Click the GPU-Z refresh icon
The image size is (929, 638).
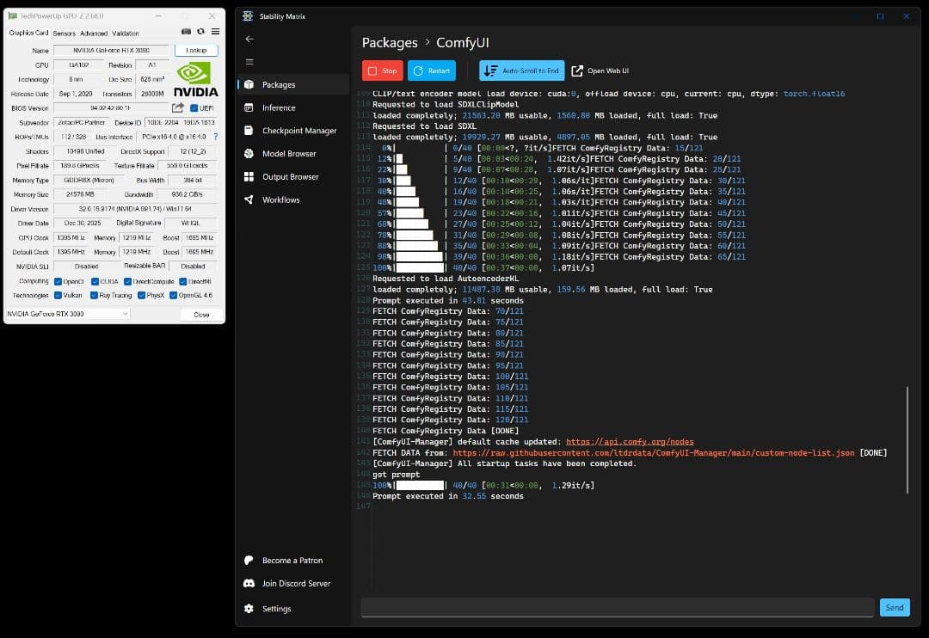[200, 33]
